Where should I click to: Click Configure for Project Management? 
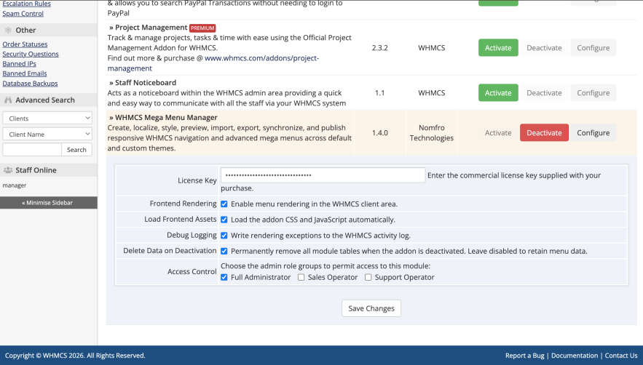593,48
